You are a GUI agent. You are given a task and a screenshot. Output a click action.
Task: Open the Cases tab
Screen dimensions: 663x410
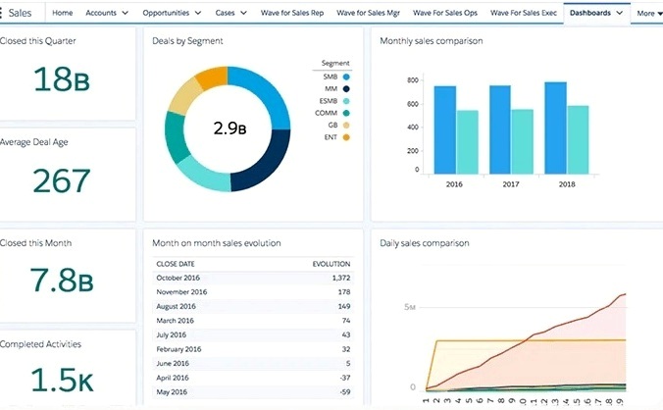coord(225,13)
